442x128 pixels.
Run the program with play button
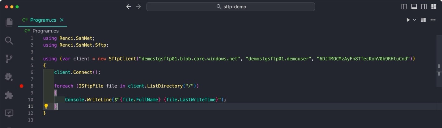(x=408, y=20)
